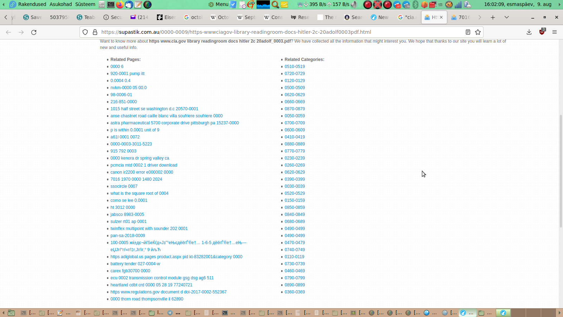Image resolution: width=563 pixels, height=317 pixels.
Task: Click the firewall brick-wall tray icon
Action: pyautogui.click(x=433, y=5)
